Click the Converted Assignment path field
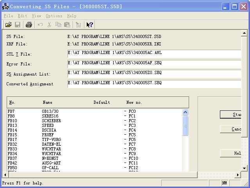The width and height of the screenshot is (250, 188). tap(154, 84)
